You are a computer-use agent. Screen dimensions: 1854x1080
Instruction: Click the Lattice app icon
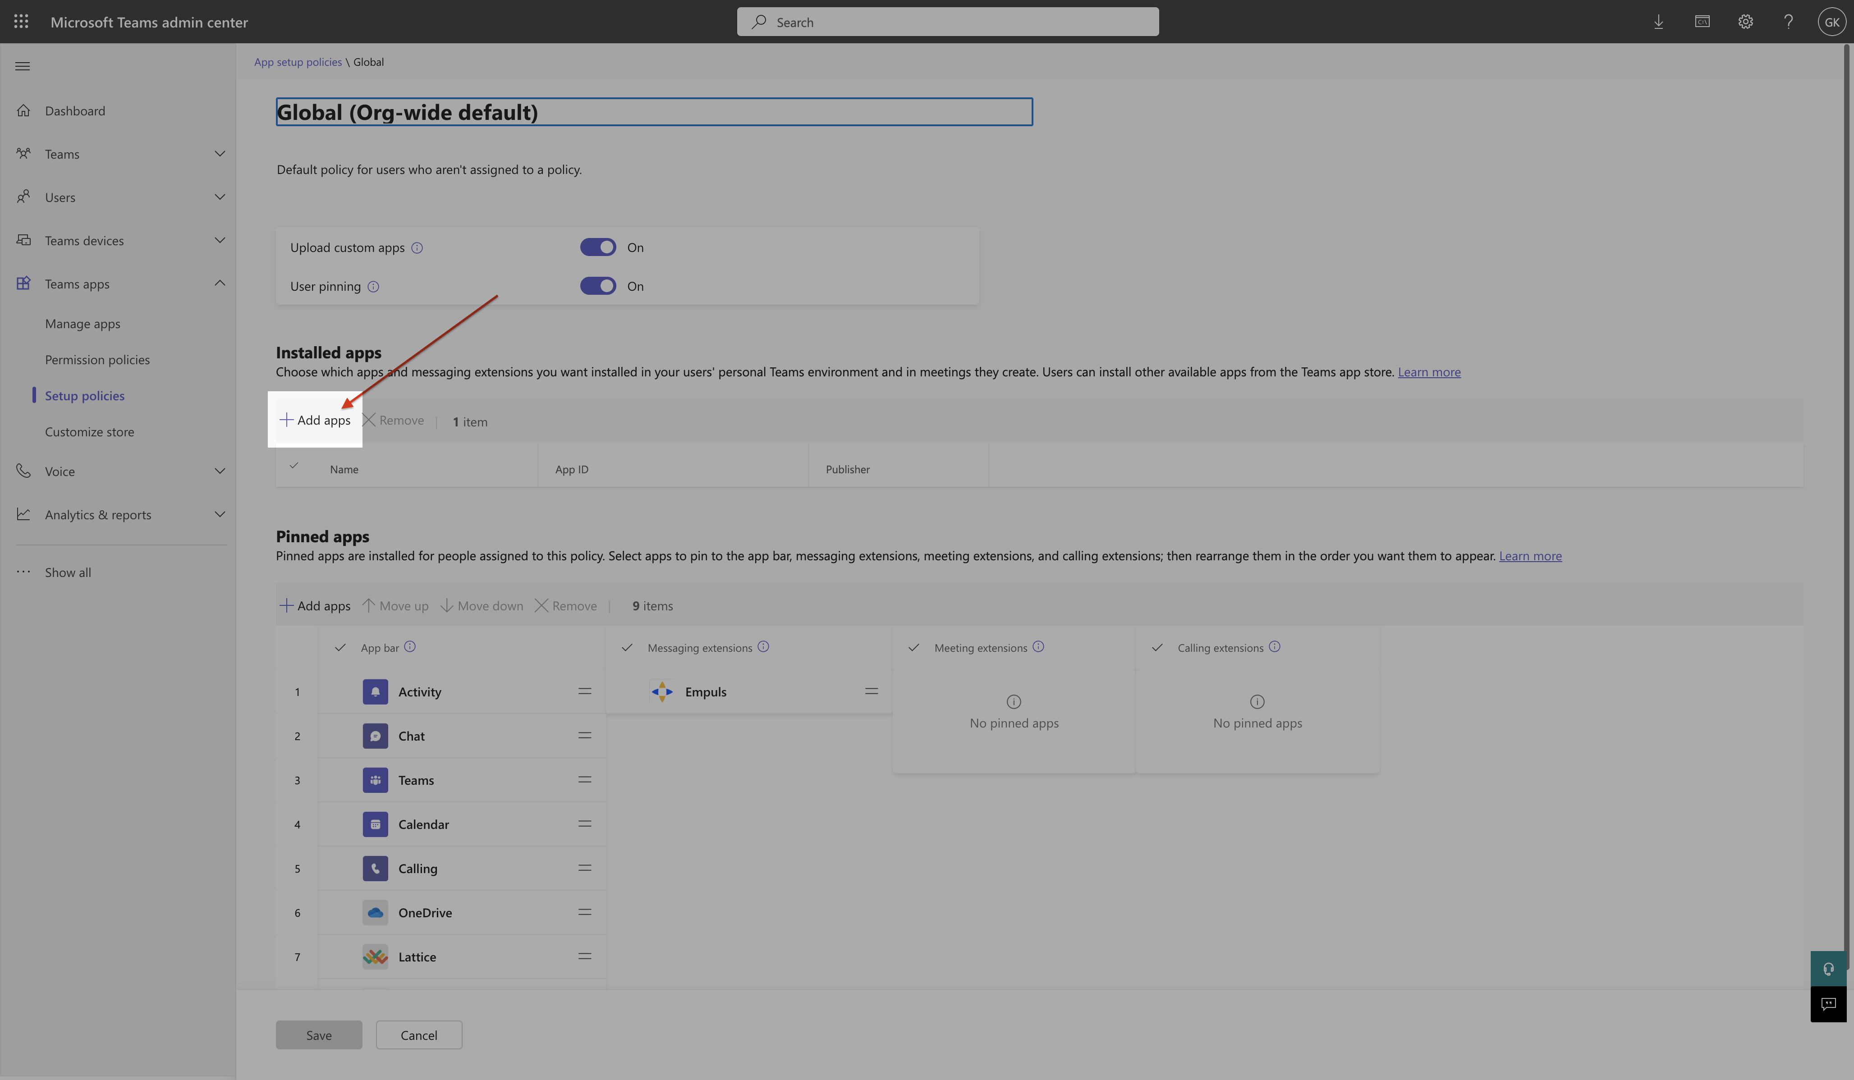click(x=375, y=956)
